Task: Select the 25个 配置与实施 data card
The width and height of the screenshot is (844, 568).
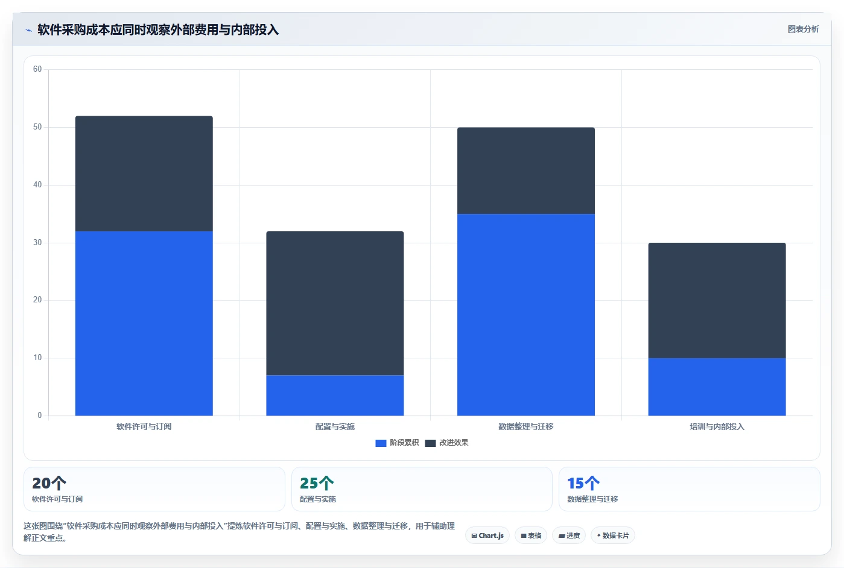Action: [422, 489]
